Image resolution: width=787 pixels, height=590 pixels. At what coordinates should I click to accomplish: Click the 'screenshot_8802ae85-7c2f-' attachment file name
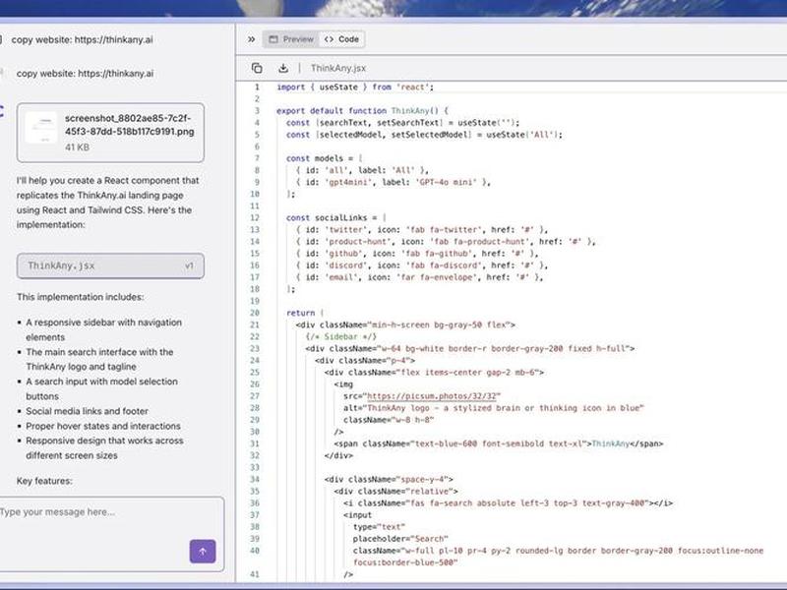tap(128, 118)
